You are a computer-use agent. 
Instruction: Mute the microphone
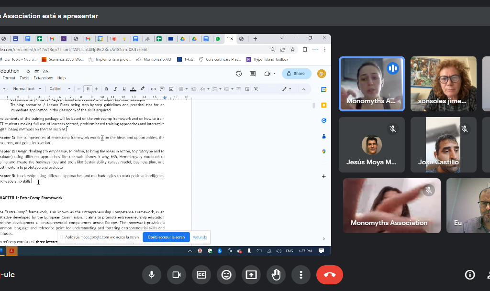(x=152, y=275)
